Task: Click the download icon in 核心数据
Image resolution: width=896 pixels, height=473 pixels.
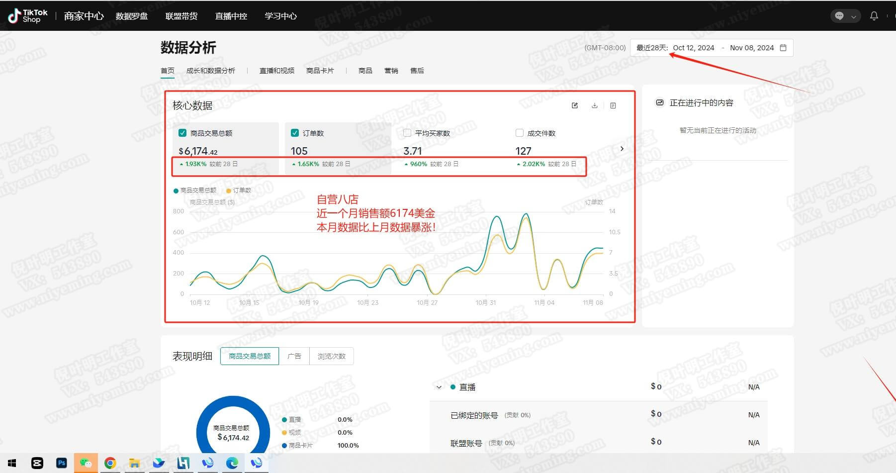Action: 594,105
